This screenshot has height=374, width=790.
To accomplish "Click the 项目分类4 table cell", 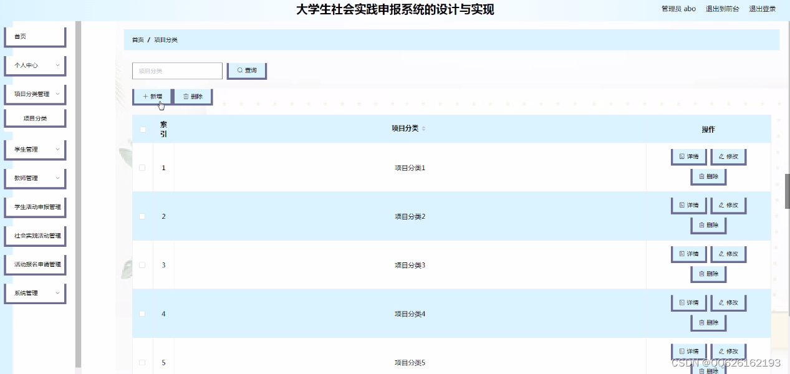I will [410, 314].
